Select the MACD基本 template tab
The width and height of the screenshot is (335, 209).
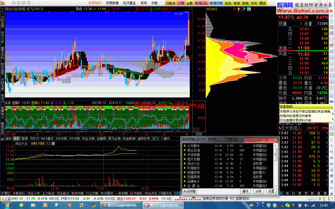point(47,139)
